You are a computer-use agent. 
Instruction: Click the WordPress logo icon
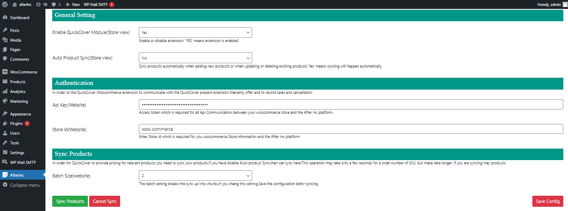[x=5, y=4]
